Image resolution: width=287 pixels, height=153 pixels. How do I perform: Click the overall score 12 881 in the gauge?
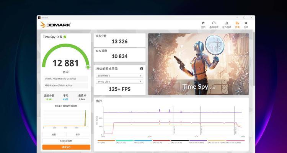(x=65, y=63)
